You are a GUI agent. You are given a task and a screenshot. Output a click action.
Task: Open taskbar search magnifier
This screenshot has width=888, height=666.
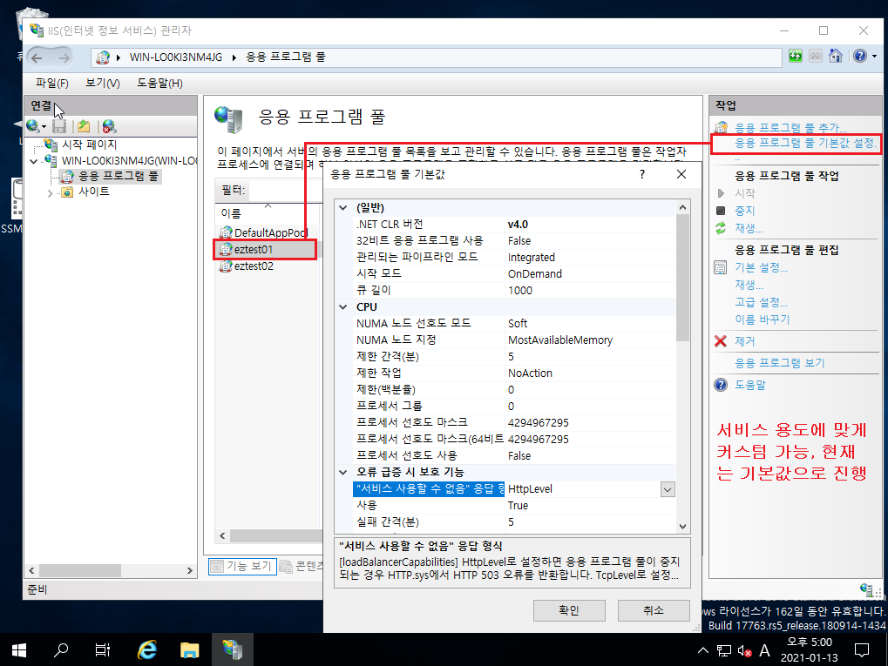point(61,649)
